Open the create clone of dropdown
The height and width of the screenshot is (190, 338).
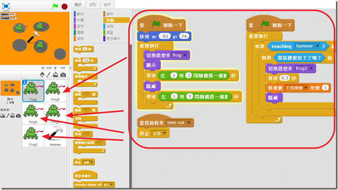click(108, 185)
